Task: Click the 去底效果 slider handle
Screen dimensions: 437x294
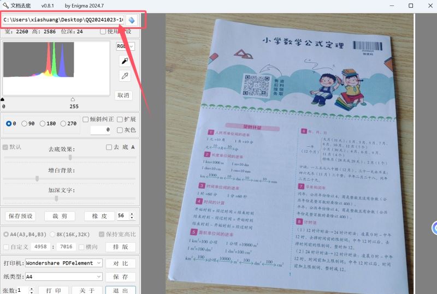Action: (70, 158)
